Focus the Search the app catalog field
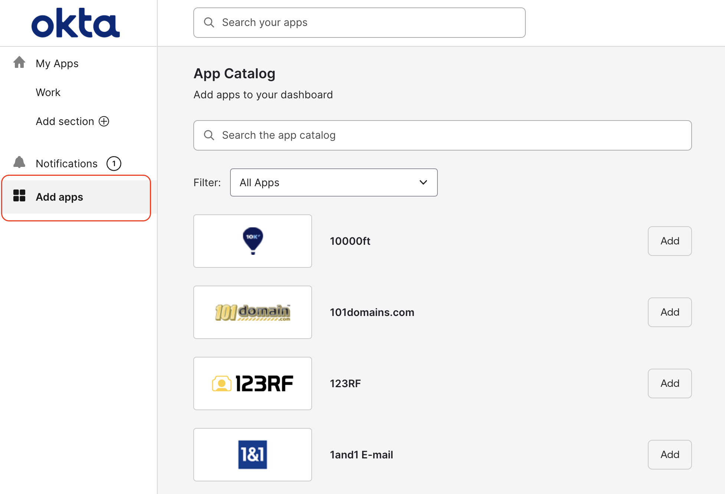 (x=443, y=135)
